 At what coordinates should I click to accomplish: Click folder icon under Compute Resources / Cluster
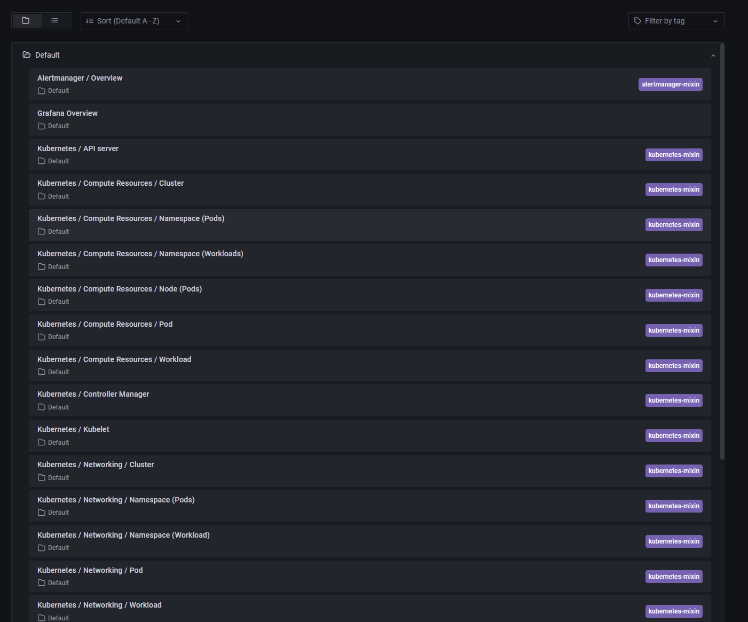(x=42, y=196)
